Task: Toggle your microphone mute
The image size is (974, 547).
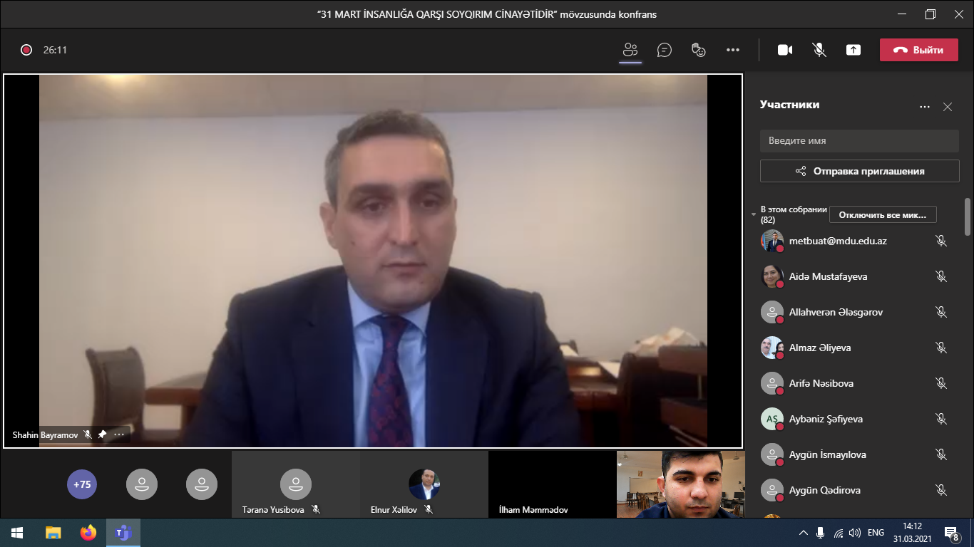Action: coord(819,50)
